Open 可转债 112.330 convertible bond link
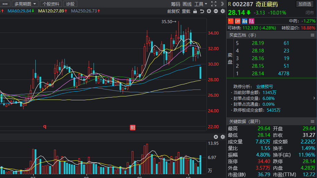The image size is (317, 178). point(252,28)
